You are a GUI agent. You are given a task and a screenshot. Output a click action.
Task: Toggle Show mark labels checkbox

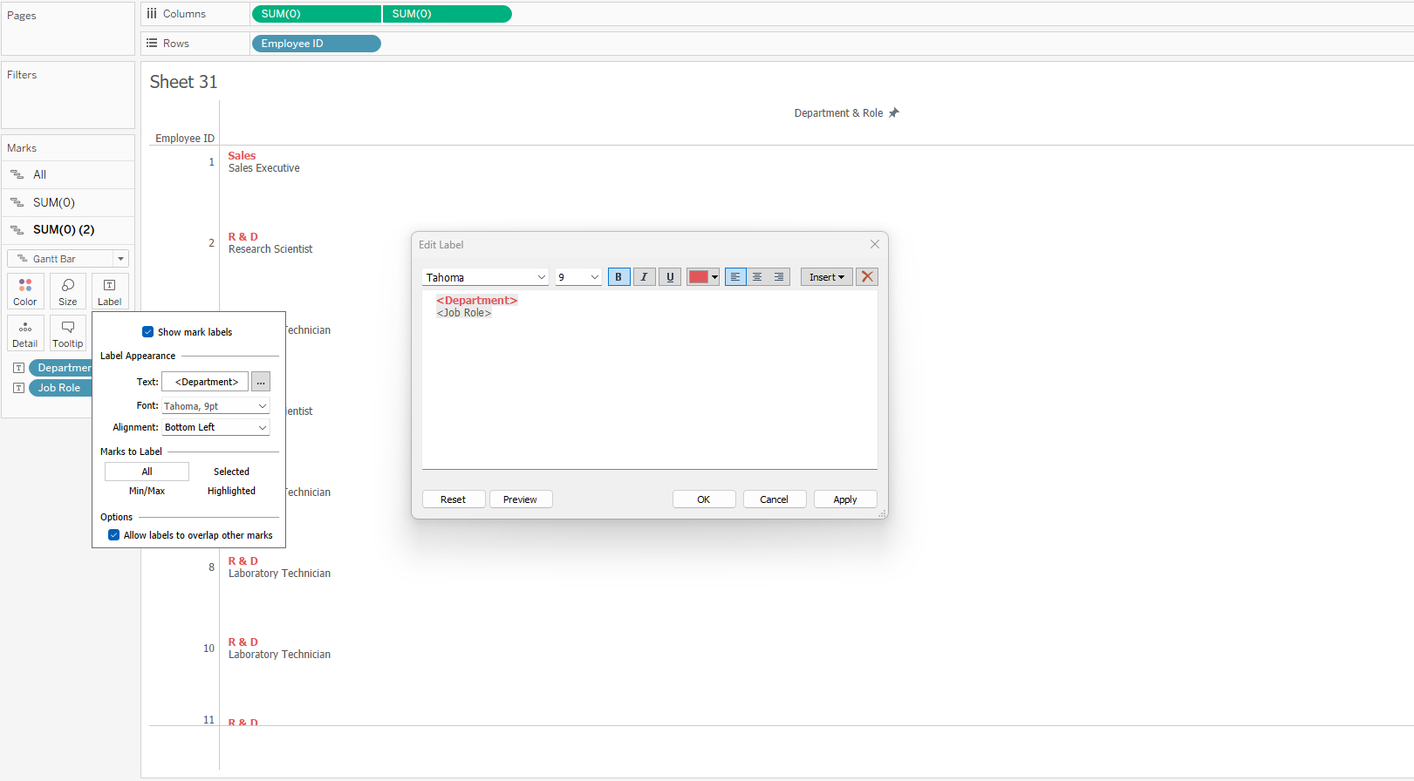tap(148, 332)
